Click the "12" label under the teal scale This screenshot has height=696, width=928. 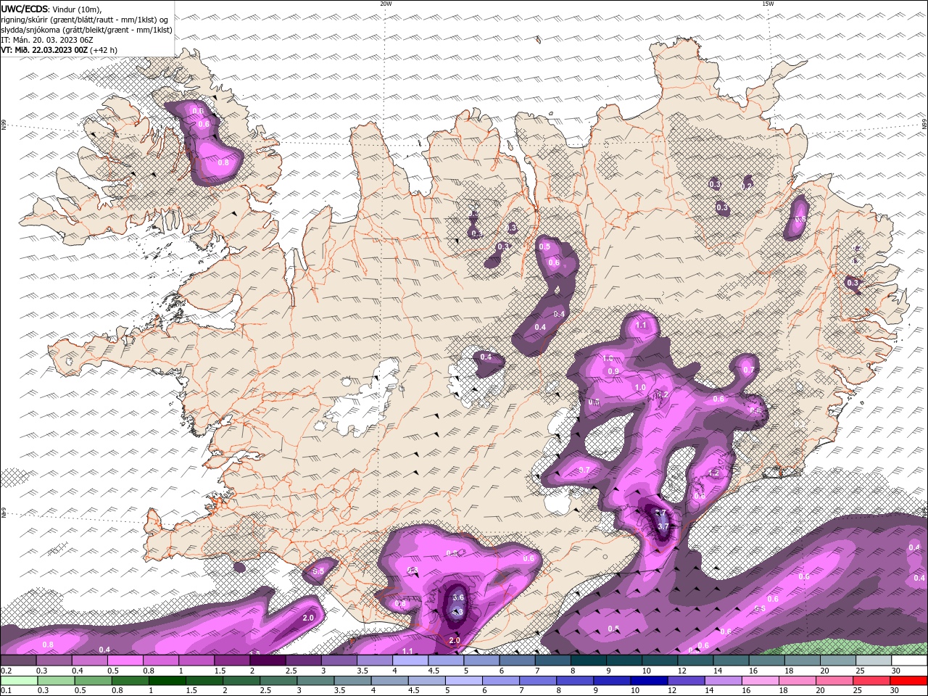coord(682,671)
